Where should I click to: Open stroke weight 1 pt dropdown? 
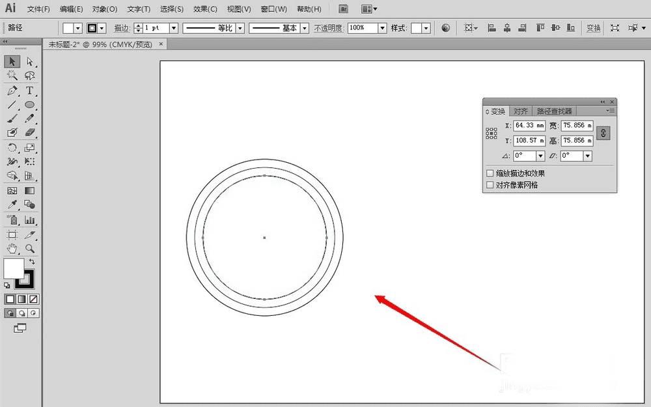pyautogui.click(x=174, y=28)
